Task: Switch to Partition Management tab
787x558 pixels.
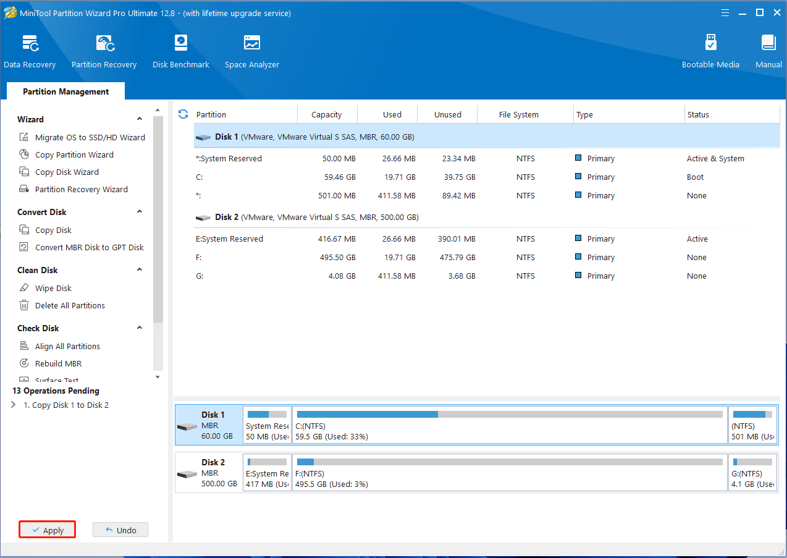Action: click(65, 91)
